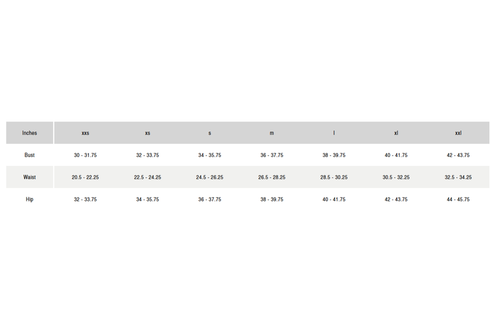
Task: Click waist value 22.5 - 24.25
Action: 147,177
